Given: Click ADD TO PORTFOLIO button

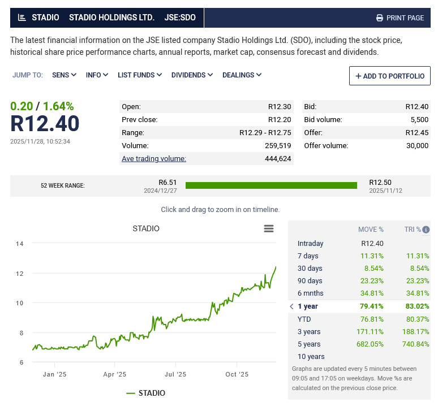Looking at the screenshot, I should coord(390,76).
